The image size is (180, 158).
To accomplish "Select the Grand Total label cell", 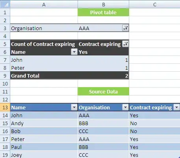I will [44, 76].
